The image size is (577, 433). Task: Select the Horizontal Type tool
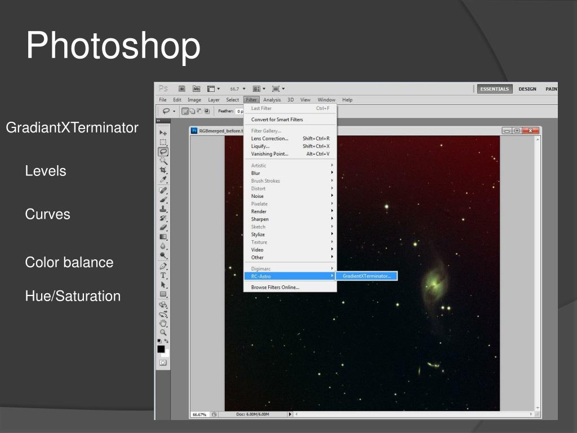[163, 275]
